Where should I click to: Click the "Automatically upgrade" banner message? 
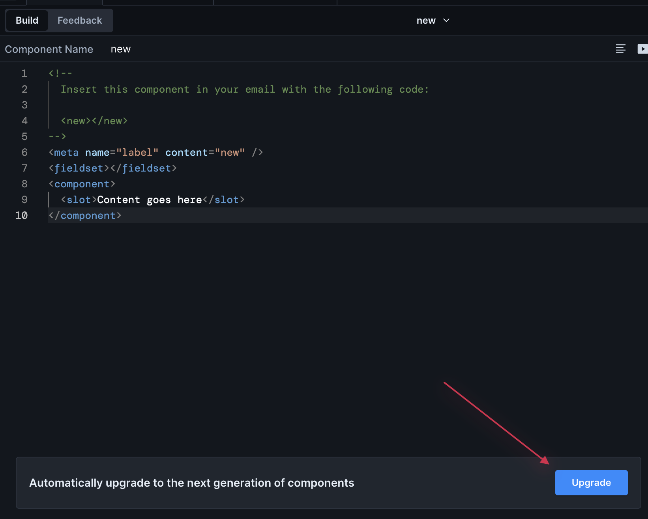click(192, 483)
